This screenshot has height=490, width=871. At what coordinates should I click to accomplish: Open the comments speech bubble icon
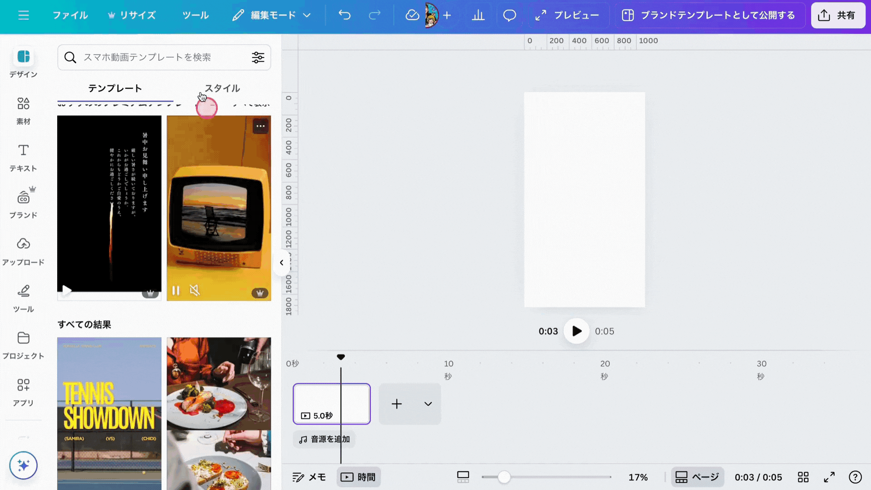(x=509, y=15)
